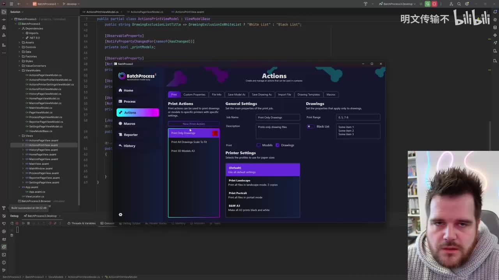Click the New Print Action button

(194, 124)
